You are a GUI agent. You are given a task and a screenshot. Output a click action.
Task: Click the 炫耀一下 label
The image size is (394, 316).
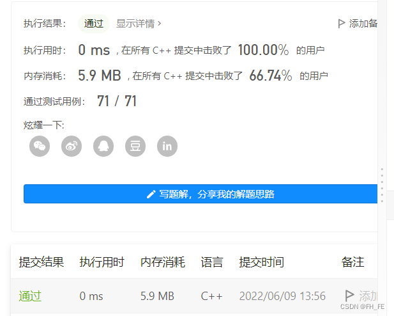click(x=44, y=125)
